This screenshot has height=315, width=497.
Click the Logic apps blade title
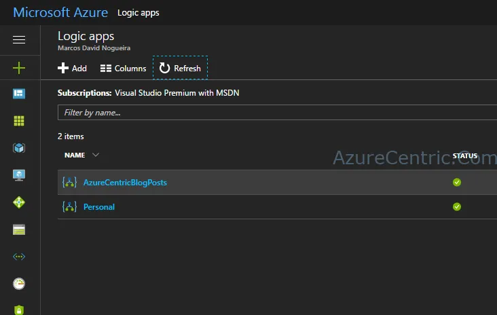86,36
